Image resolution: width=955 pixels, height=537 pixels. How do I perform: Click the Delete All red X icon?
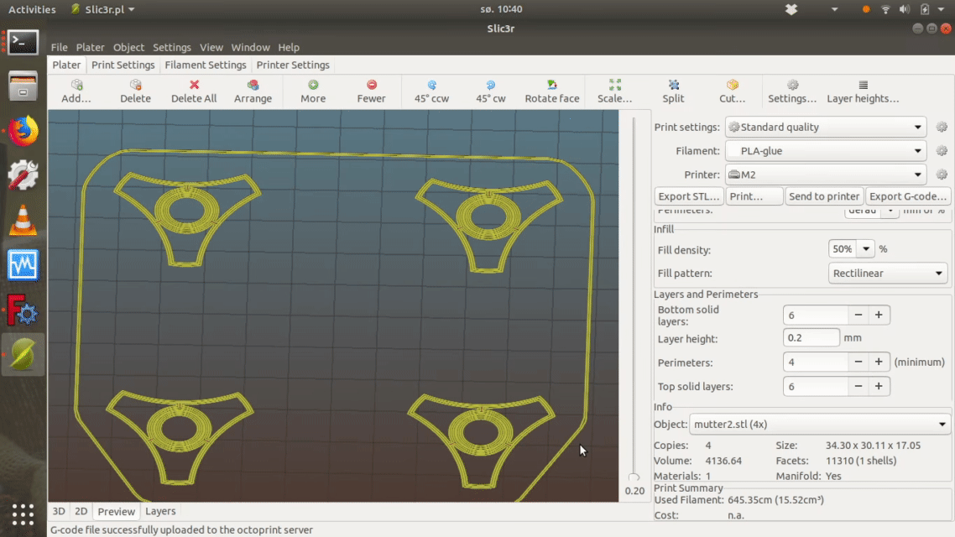pos(194,85)
